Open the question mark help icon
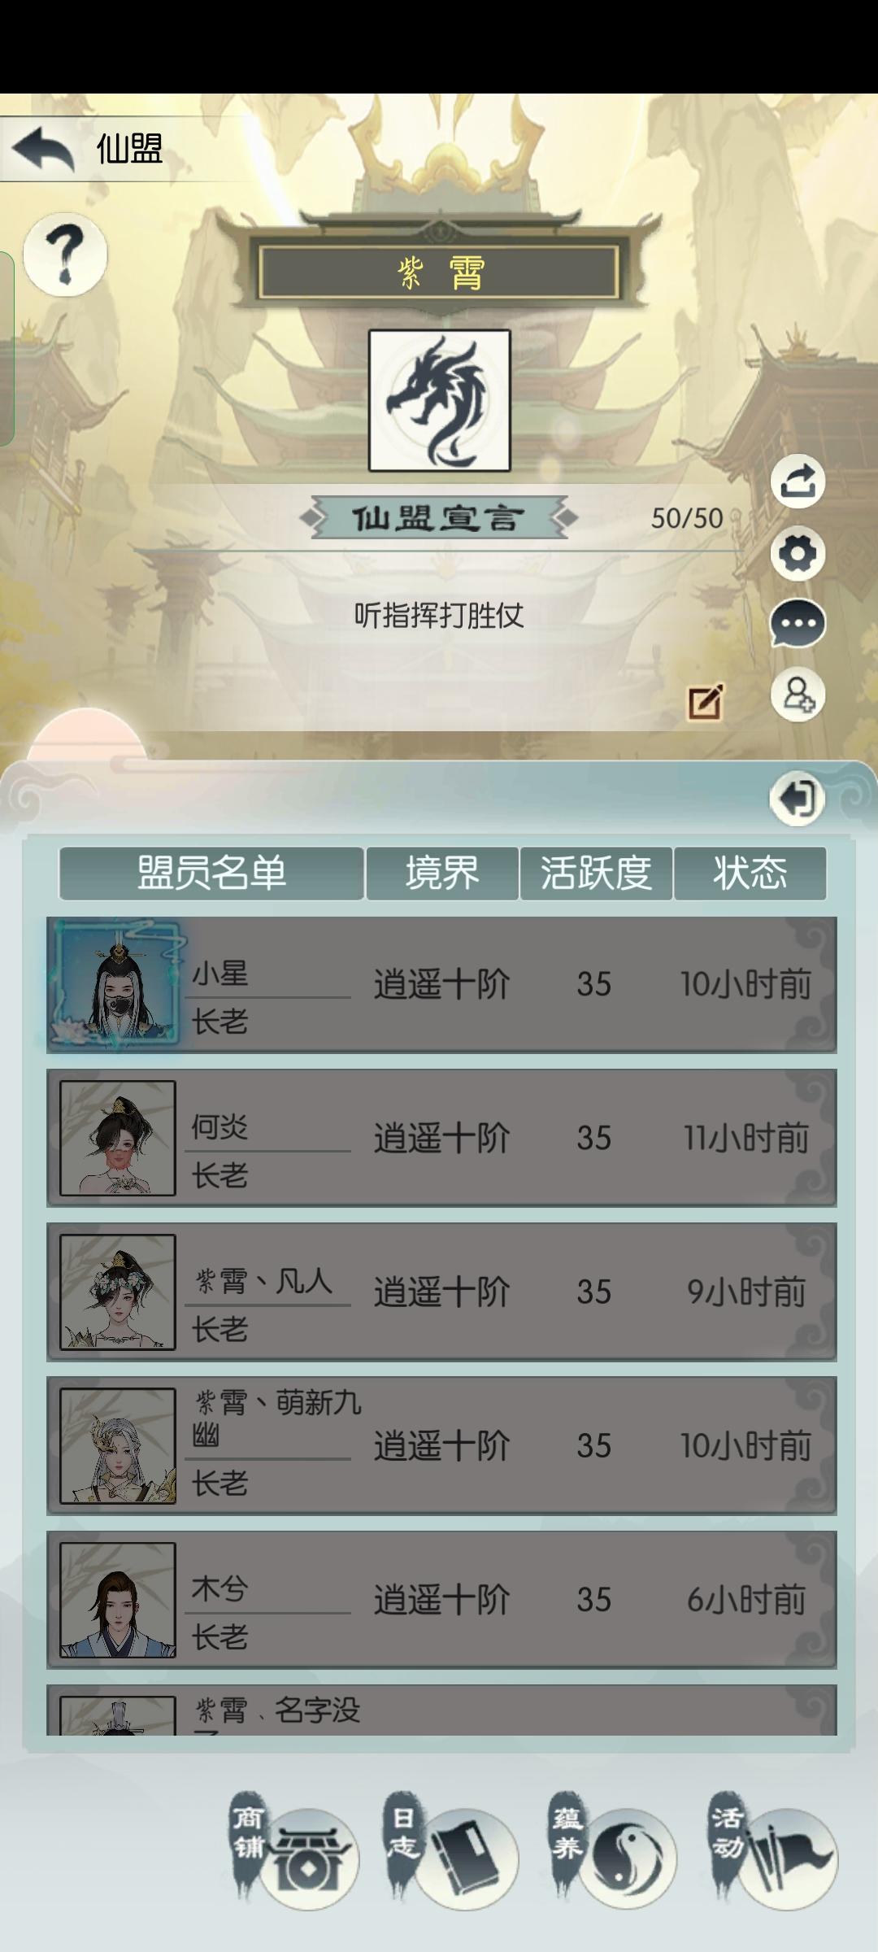 65,254
